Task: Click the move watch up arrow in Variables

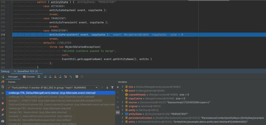Action: [118, 97]
